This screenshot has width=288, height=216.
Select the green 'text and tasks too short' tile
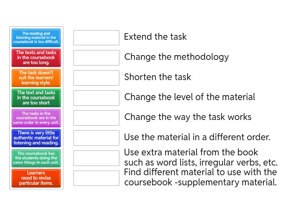pos(36,98)
